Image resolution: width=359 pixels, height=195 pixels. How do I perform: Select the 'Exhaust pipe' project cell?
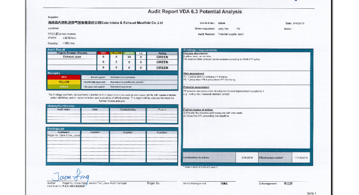coord(72,57)
